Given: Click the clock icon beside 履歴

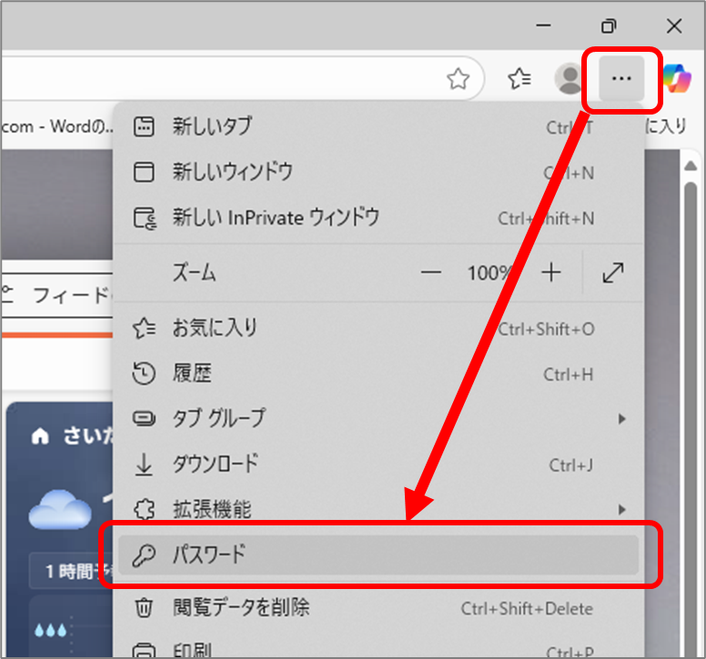Looking at the screenshot, I should tap(144, 374).
